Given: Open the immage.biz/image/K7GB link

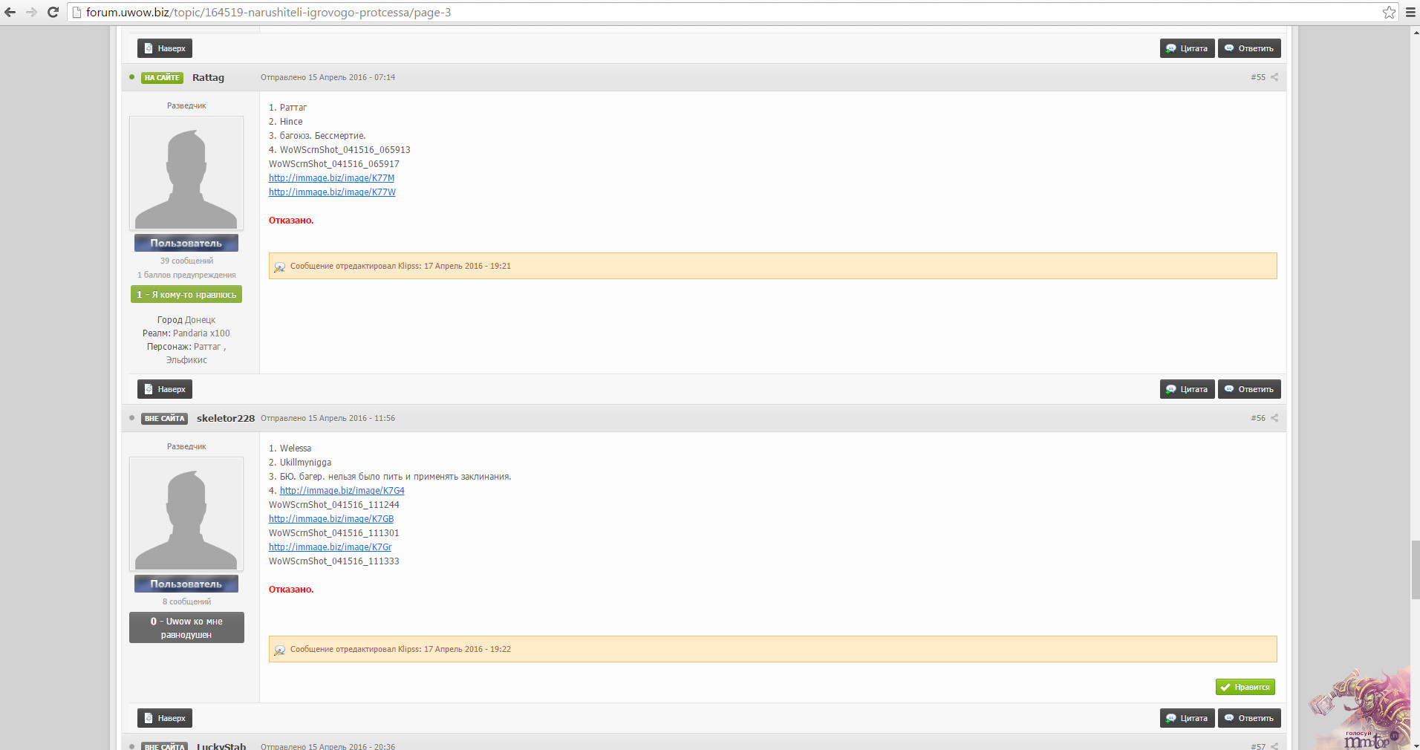Looking at the screenshot, I should point(331,519).
